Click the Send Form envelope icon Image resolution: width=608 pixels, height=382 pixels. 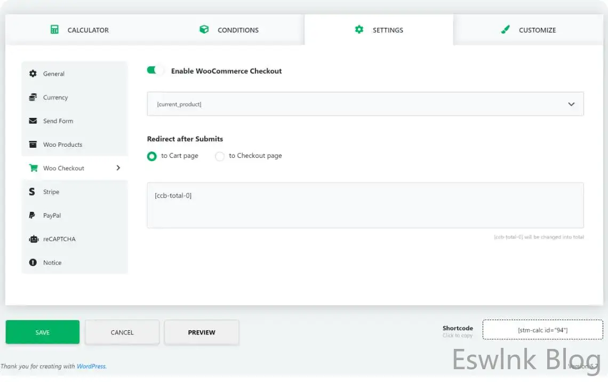tap(33, 121)
